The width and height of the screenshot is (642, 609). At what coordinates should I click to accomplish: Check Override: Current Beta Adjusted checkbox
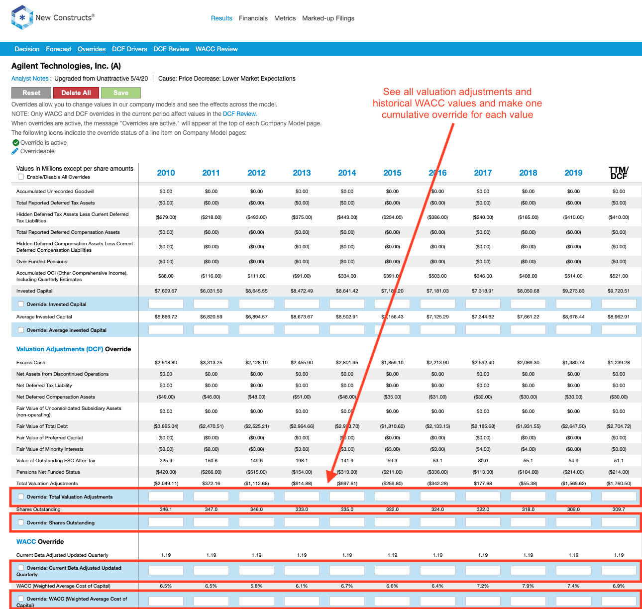pyautogui.click(x=21, y=568)
